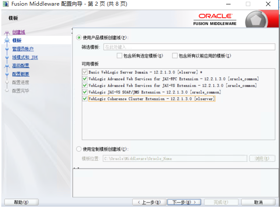Click the 域模式和 JDK step bullet icon

tap(7, 57)
